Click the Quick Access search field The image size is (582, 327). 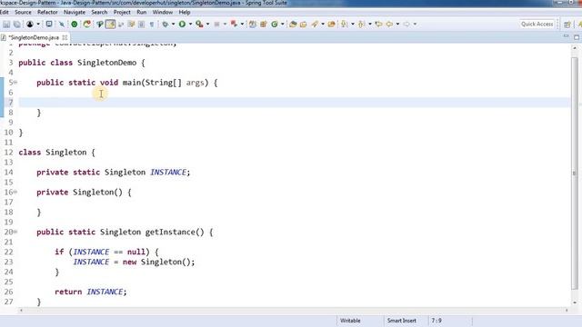(537, 25)
